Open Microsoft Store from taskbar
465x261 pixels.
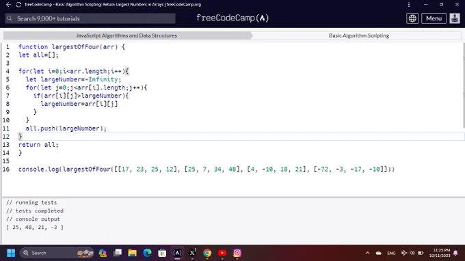tap(162, 253)
